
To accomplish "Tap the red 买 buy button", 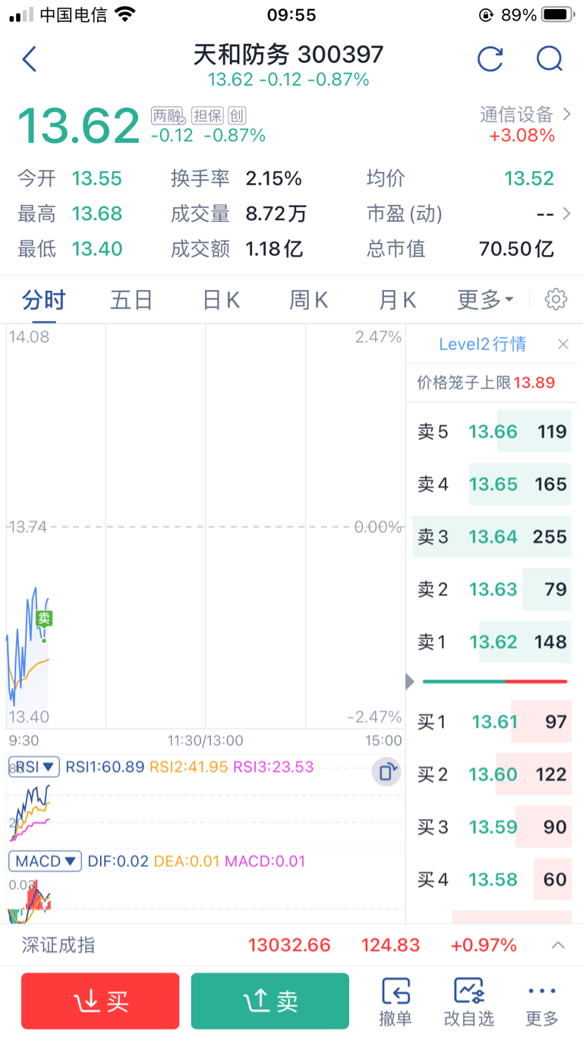I will coord(100,1002).
